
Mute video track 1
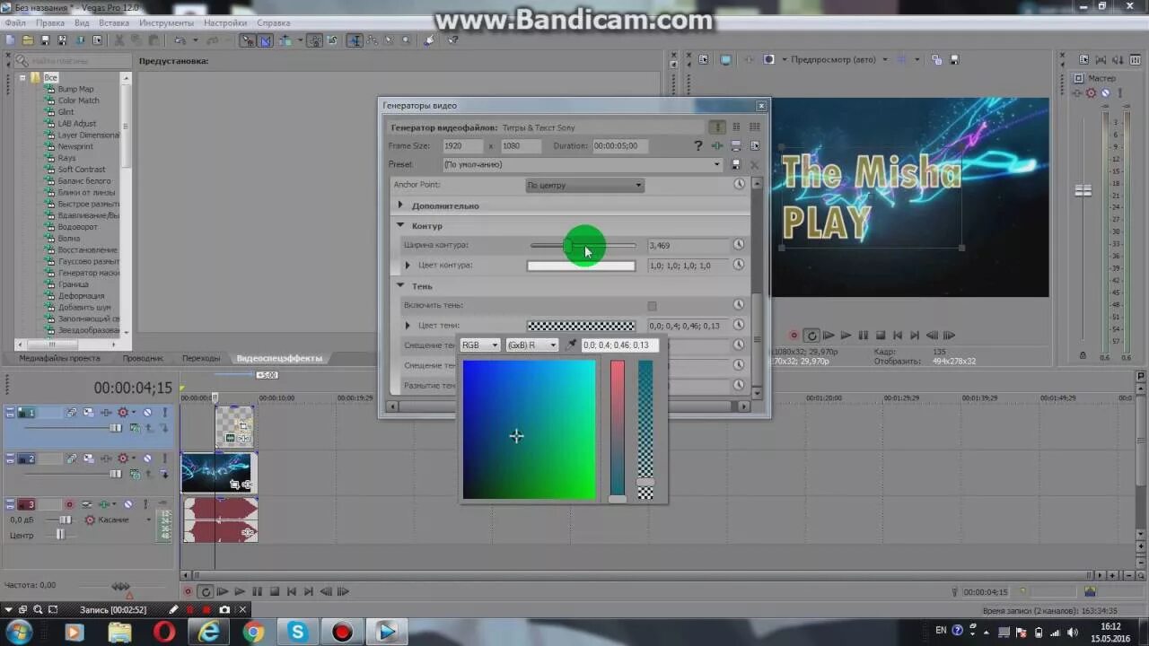147,413
